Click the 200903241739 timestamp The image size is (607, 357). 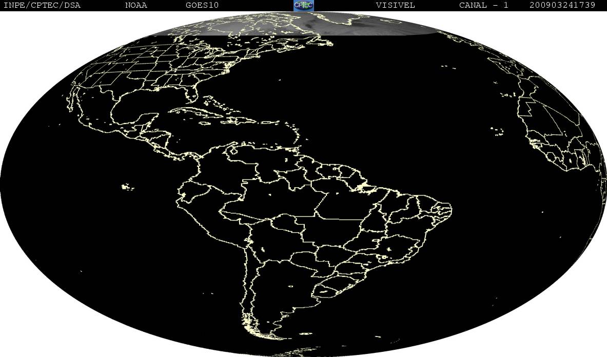point(562,6)
